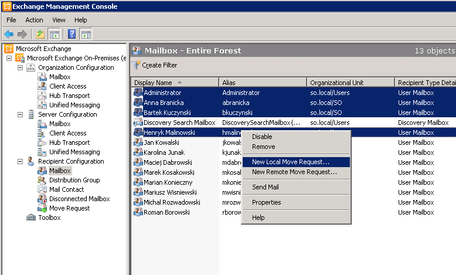
Task: Open the blue Help question mark icon
Action: click(x=72, y=34)
